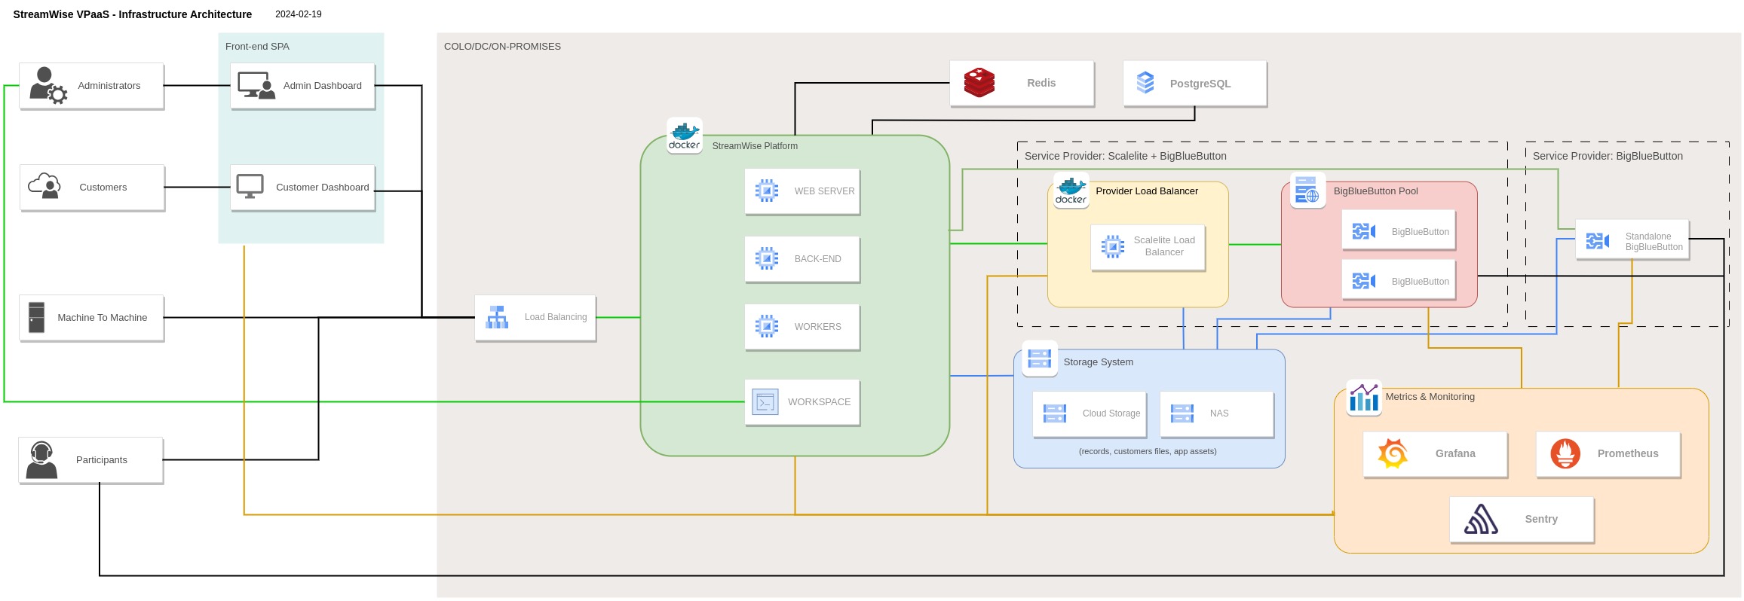
Task: Select the Cloud Storage node
Action: [x=1089, y=413]
